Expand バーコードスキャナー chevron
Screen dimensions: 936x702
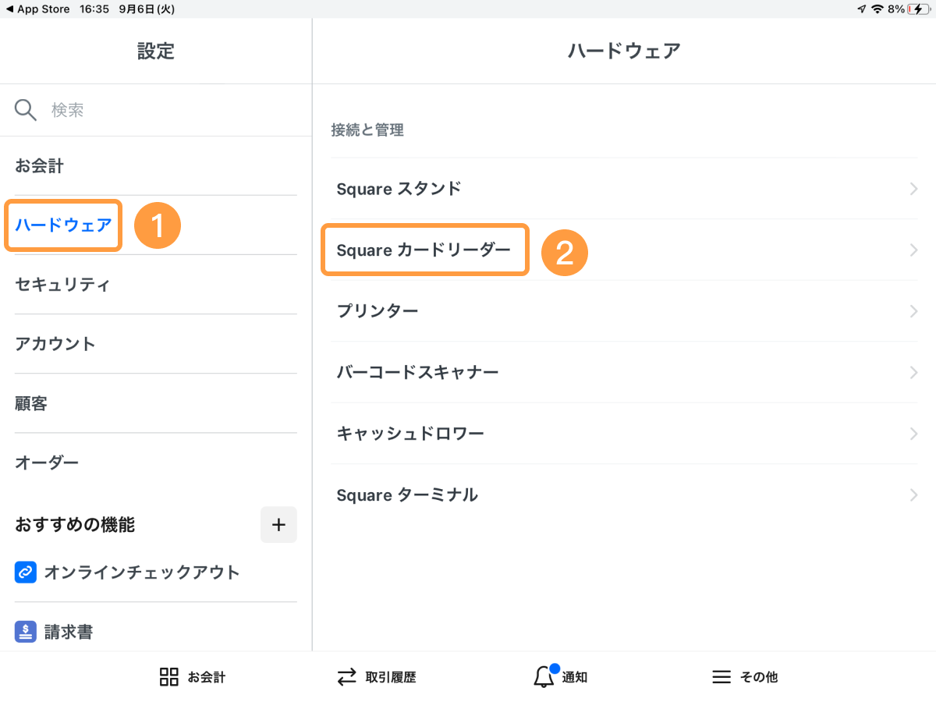pos(914,372)
